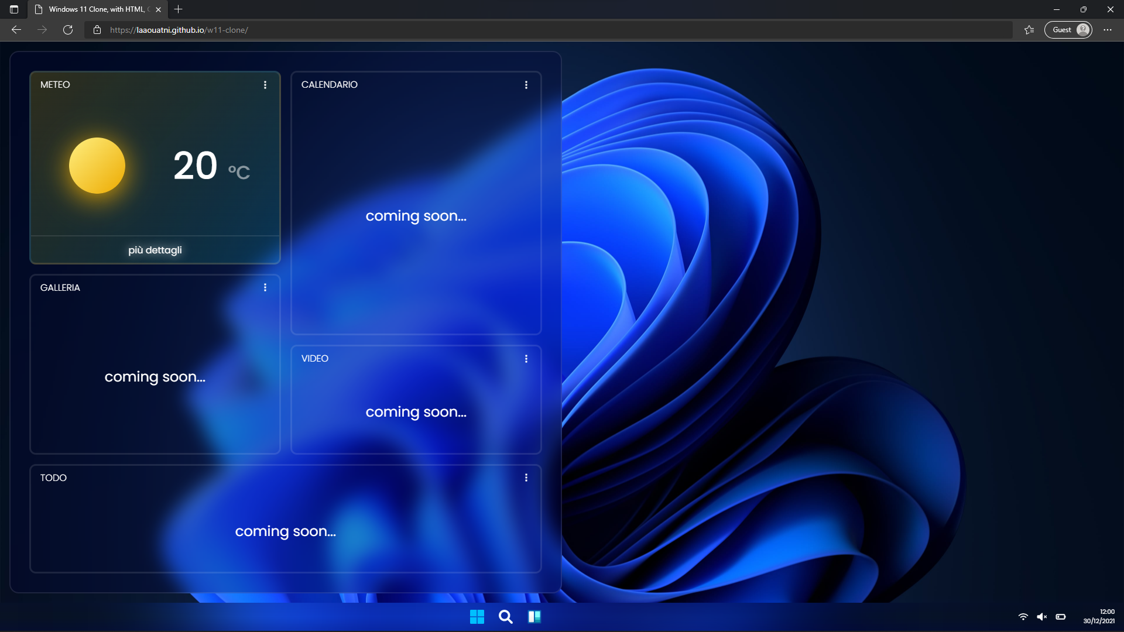Open the Widgets panel icon in taskbar
Viewport: 1124px width, 632px height.
(x=534, y=616)
